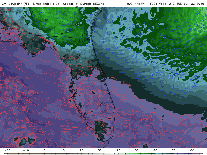Click the black "58" dewpoint value on the map
Screen dimensions: 207x155
tap(88, 40)
